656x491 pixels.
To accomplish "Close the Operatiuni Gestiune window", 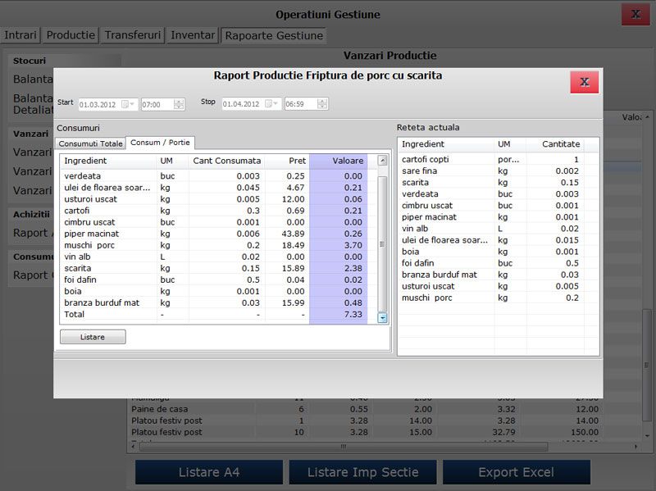I will (x=635, y=15).
